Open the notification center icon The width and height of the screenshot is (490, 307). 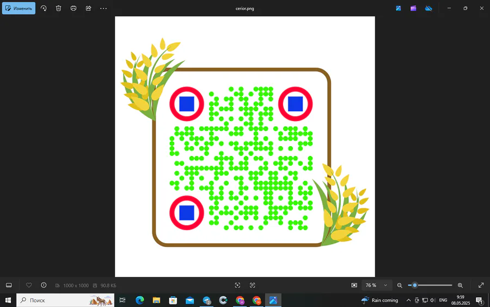tap(479, 300)
